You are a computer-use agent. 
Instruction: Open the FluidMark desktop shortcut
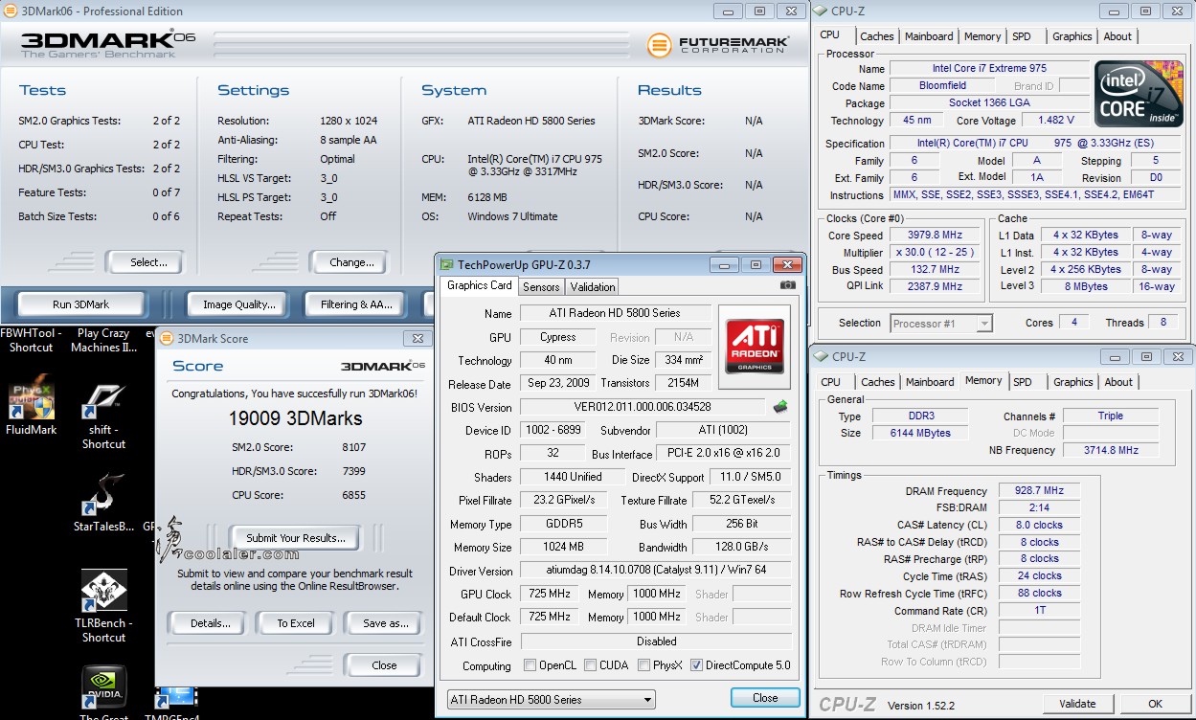[x=32, y=404]
